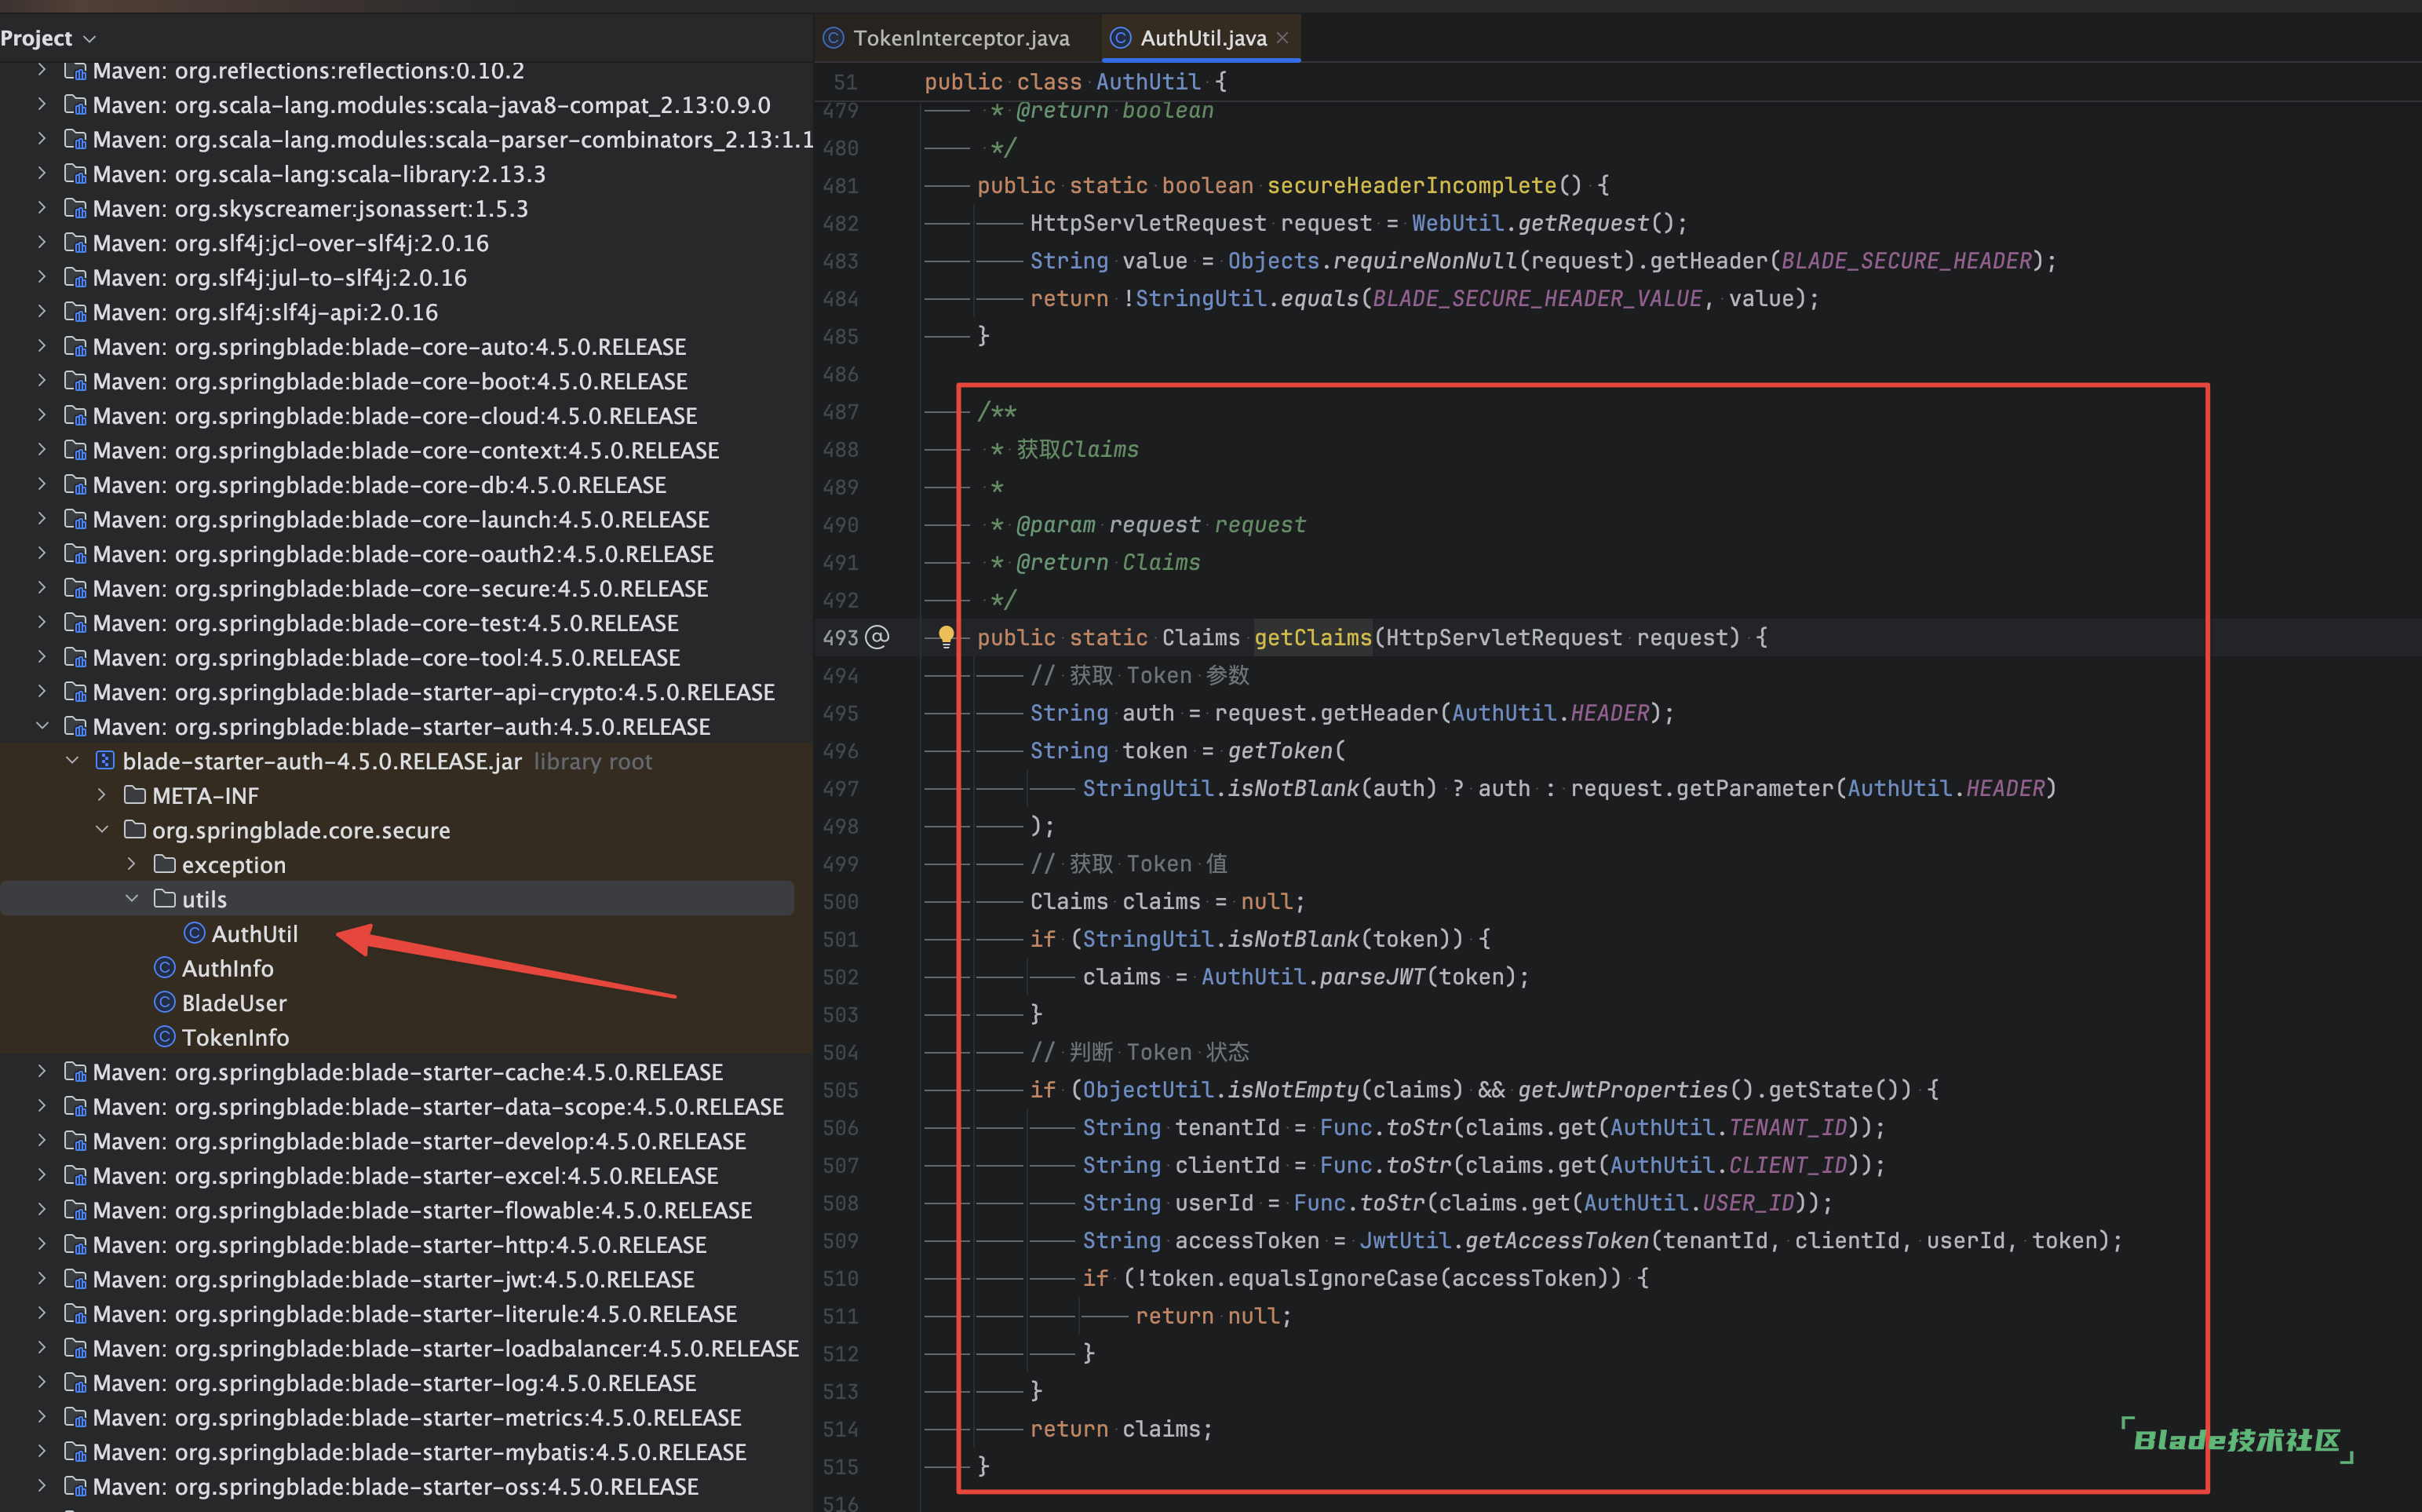Select Maven blade-starter-log:4.5.0.RELEASE row
Viewport: 2422px width, 1512px height.
click(405, 1382)
